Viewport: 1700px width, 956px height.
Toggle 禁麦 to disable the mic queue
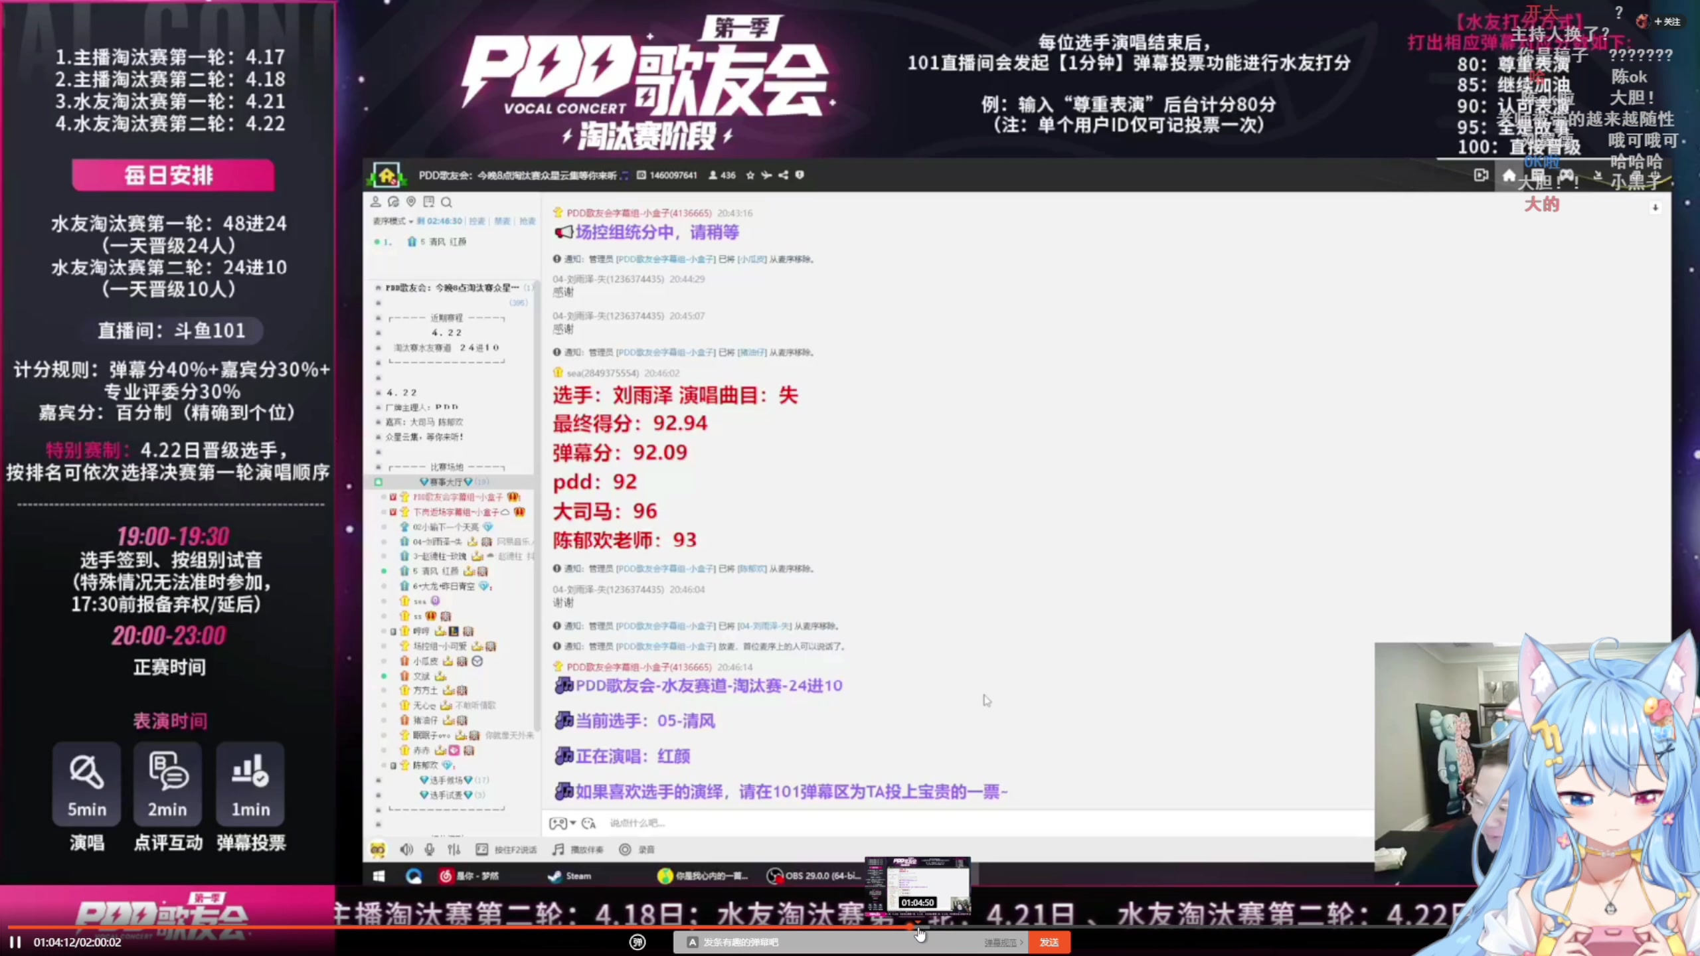(x=502, y=221)
